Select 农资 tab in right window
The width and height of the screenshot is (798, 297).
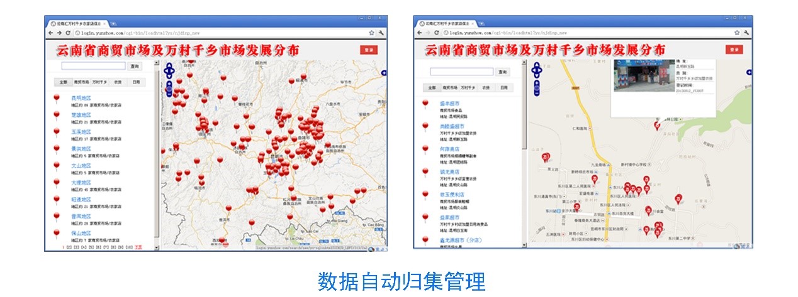[485, 88]
